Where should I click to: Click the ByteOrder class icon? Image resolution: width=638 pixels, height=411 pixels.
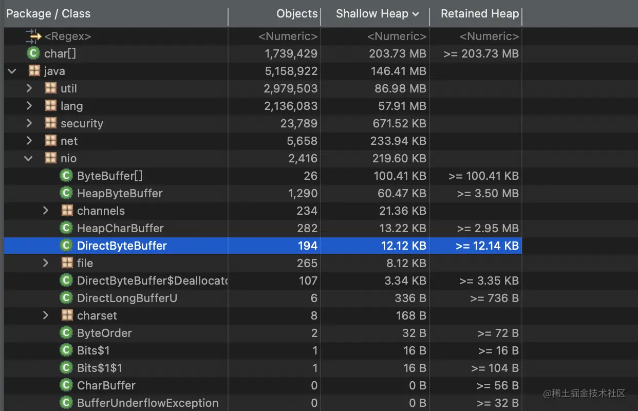pos(66,333)
